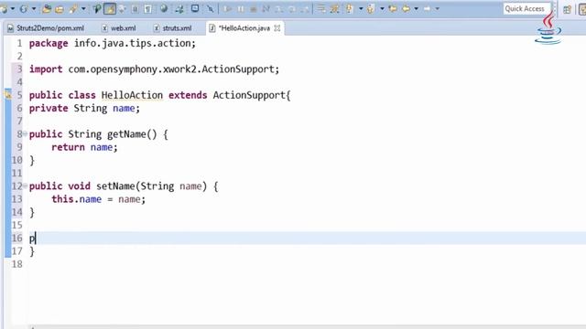Toggle Skip All Breakpoints icon
Image resolution: width=586 pixels, height=329 pixels.
pyautogui.click(x=211, y=8)
